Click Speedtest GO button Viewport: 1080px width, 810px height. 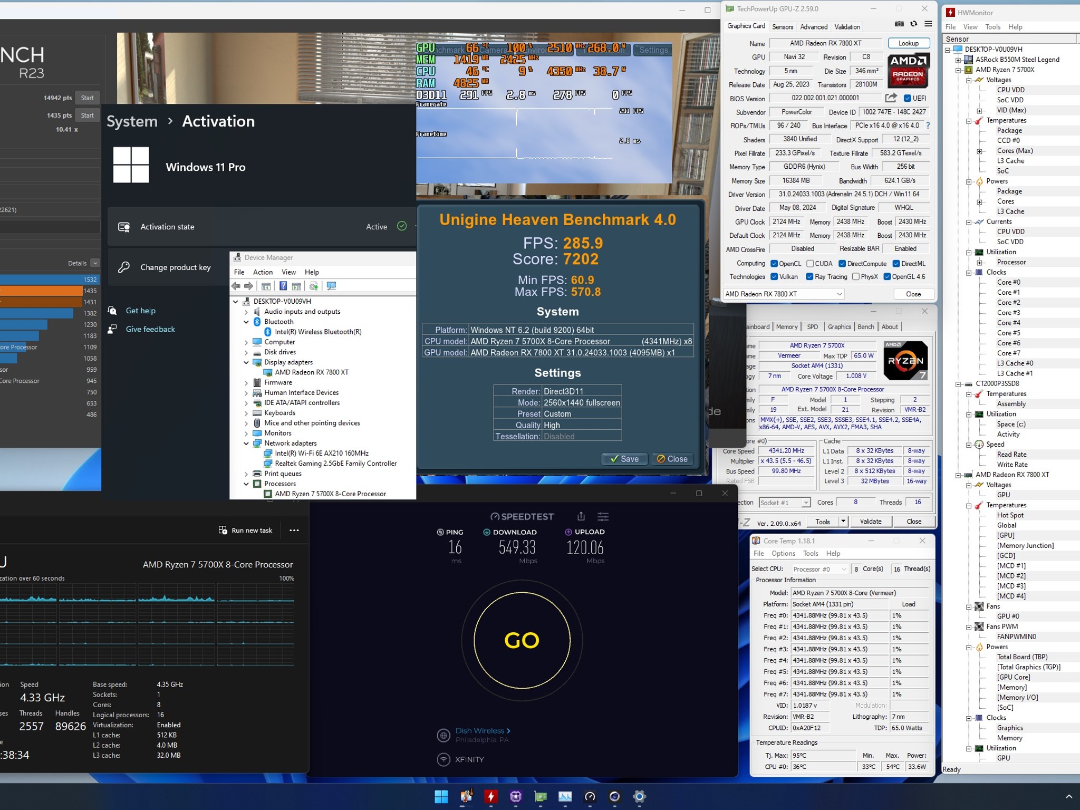522,640
